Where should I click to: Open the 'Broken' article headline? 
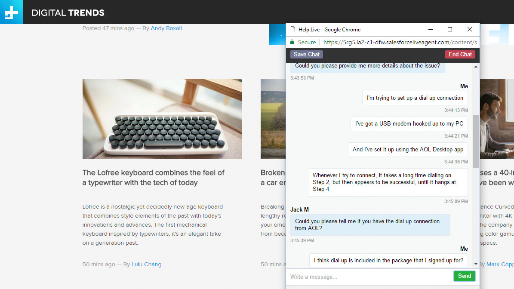pyautogui.click(x=273, y=178)
